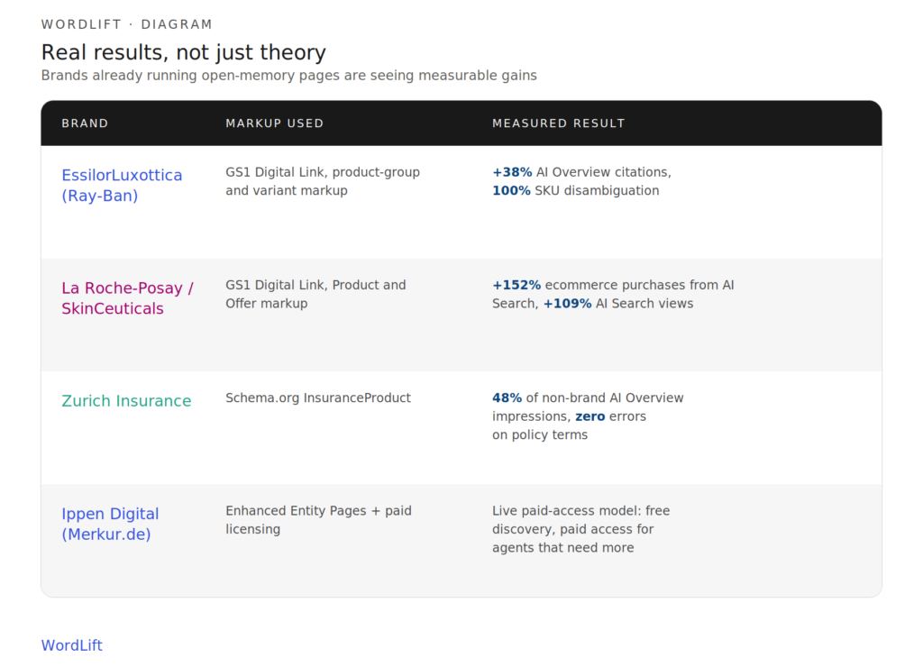Open the Zurich Insurance brand link

[x=126, y=401]
